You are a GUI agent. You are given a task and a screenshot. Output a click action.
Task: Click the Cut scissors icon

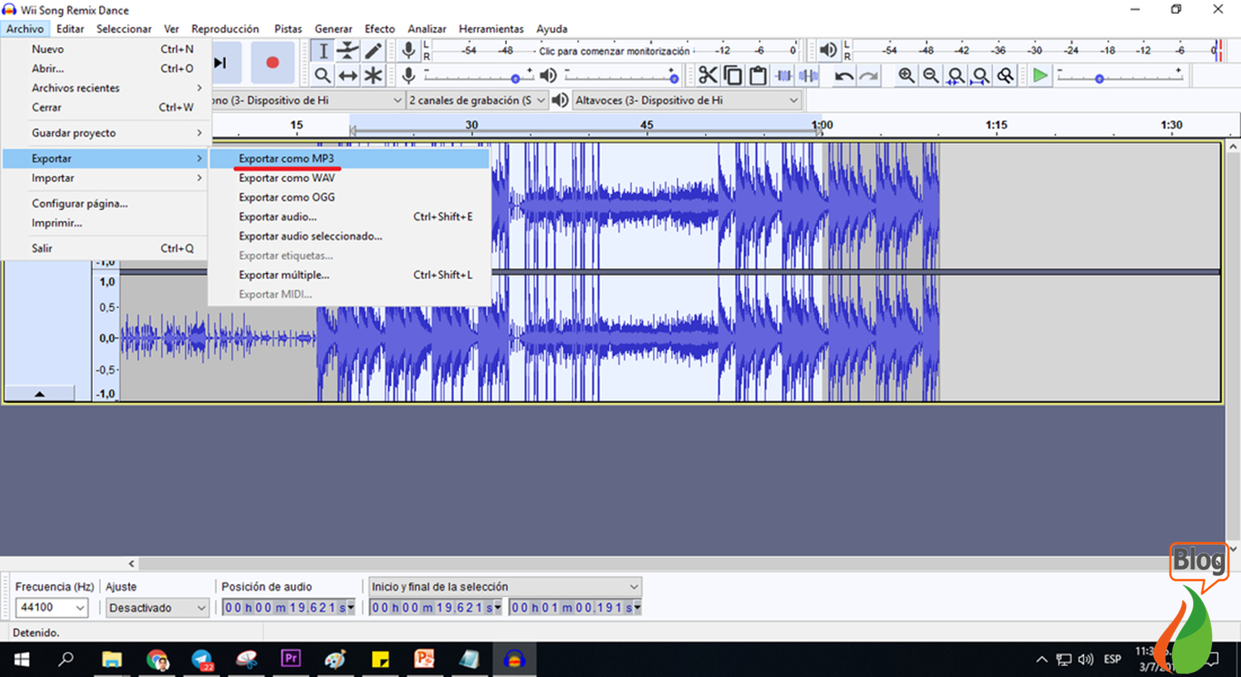708,75
